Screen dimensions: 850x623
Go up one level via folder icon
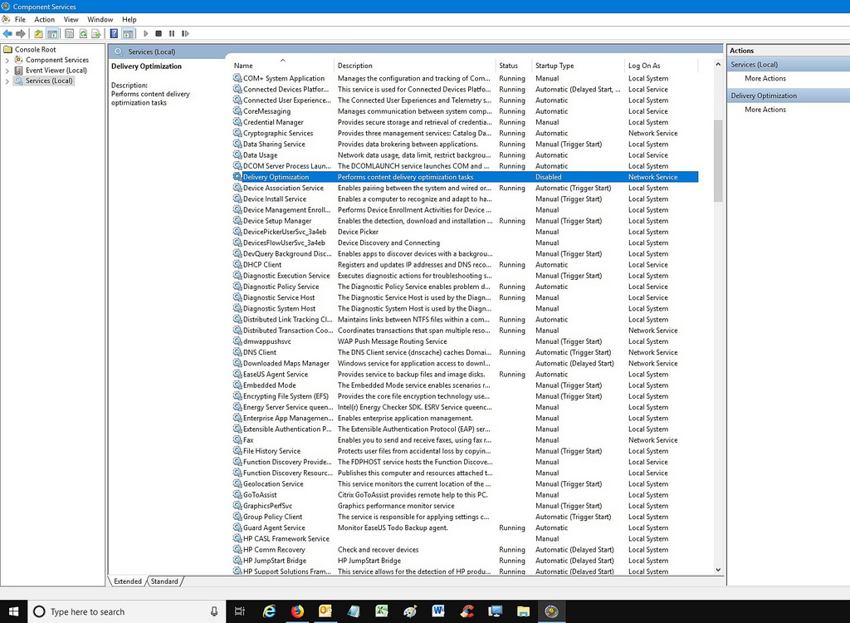point(38,34)
